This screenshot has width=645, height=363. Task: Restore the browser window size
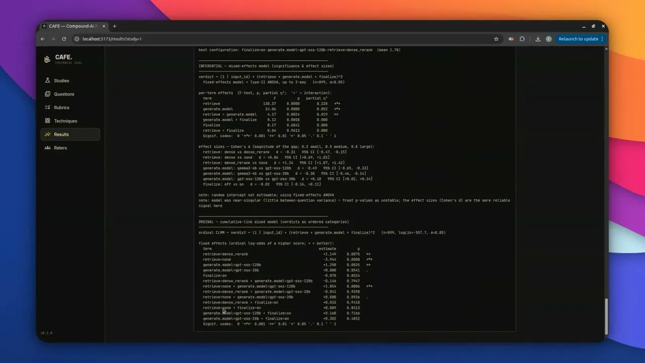[594, 26]
